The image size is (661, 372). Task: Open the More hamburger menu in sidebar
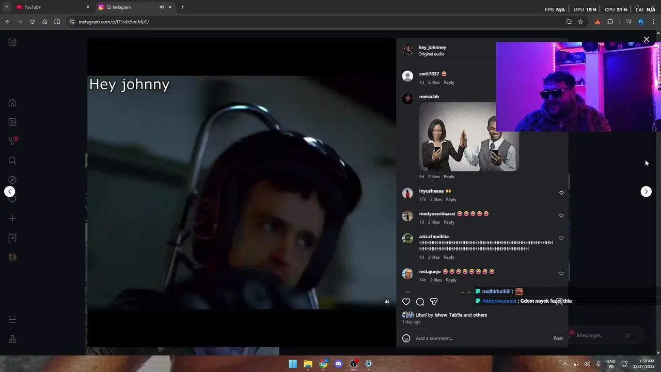12,320
